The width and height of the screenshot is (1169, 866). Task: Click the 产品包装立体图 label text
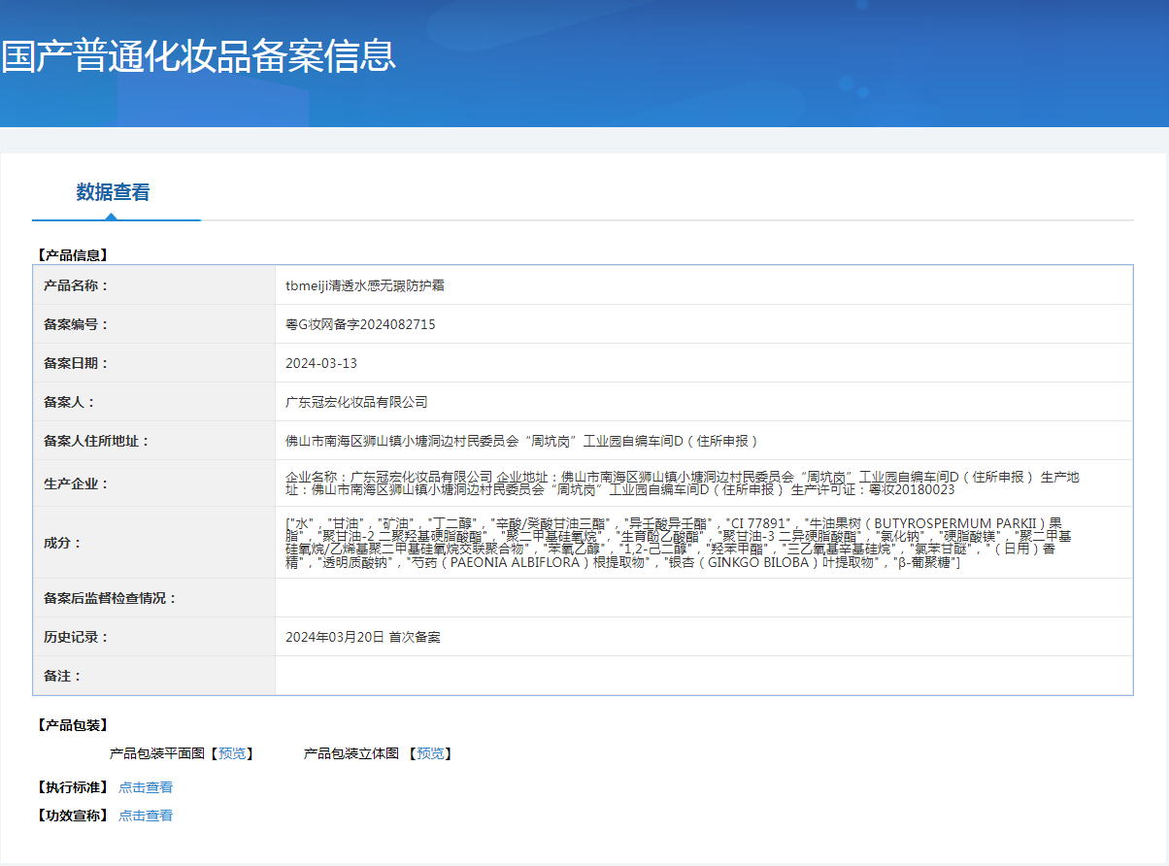(351, 753)
